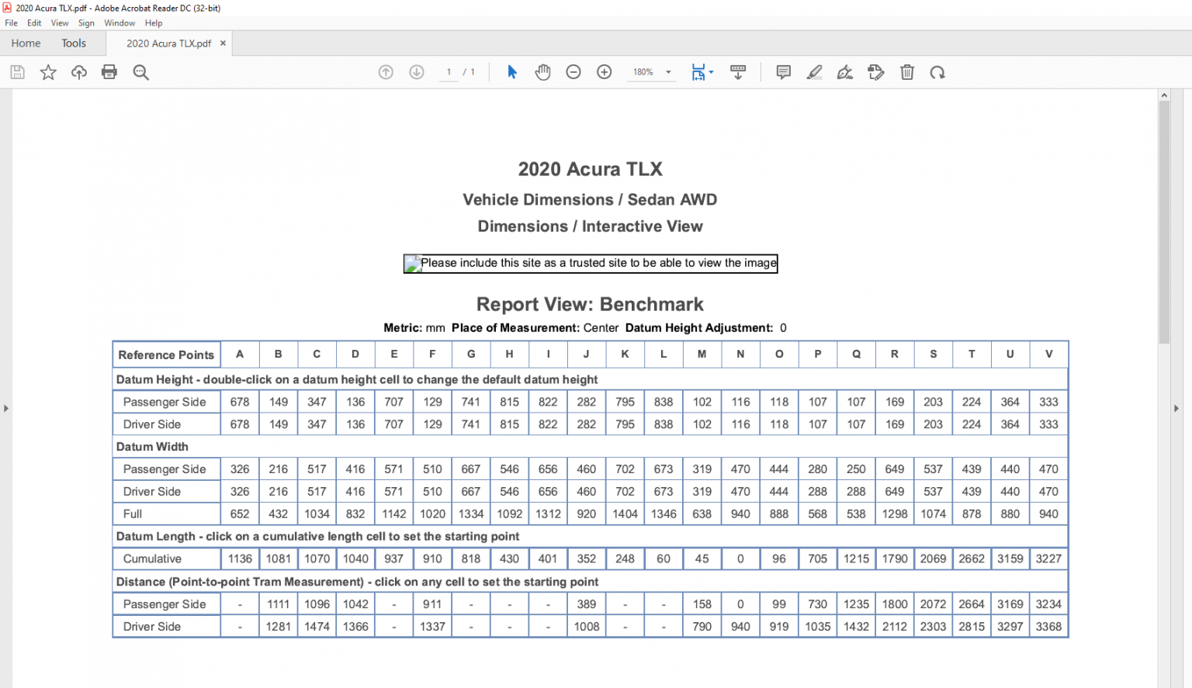Viewport: 1192px width, 688px height.
Task: Switch to the Tools tab
Action: point(74,43)
